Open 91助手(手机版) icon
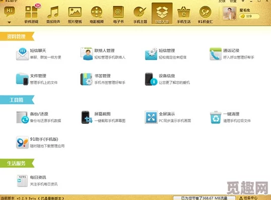Image resolution: width=271 pixels, height=200 pixels. (x=22, y=142)
